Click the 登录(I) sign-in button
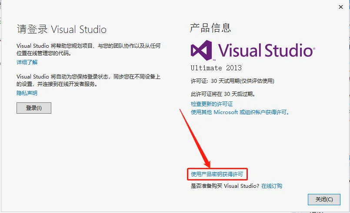The image size is (350, 213). [x=34, y=108]
